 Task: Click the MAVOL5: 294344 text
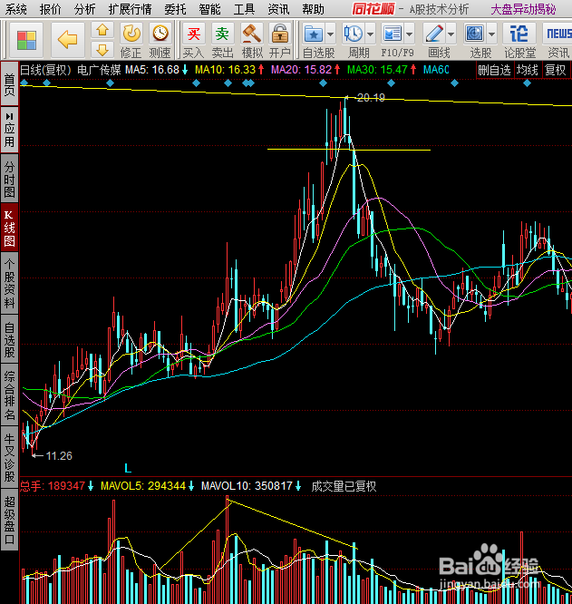(143, 486)
